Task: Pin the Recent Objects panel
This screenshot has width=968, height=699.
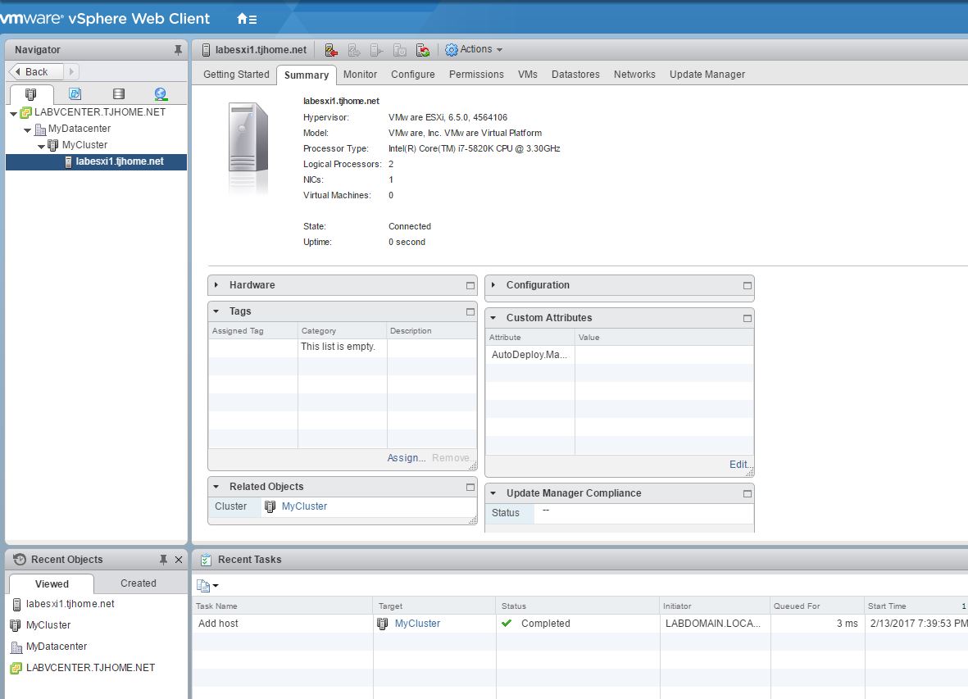Action: coord(163,560)
